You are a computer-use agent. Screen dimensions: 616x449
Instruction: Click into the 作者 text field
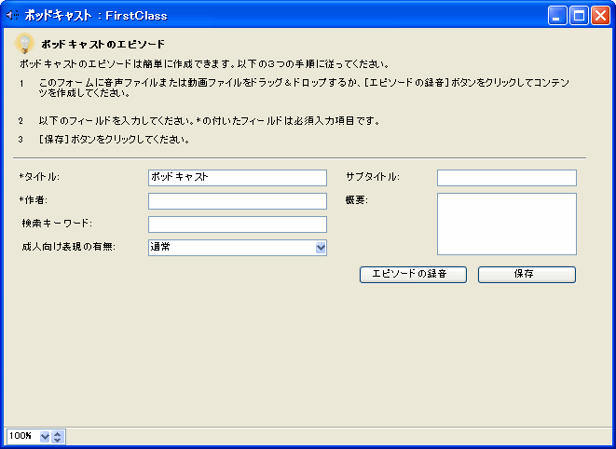237,201
